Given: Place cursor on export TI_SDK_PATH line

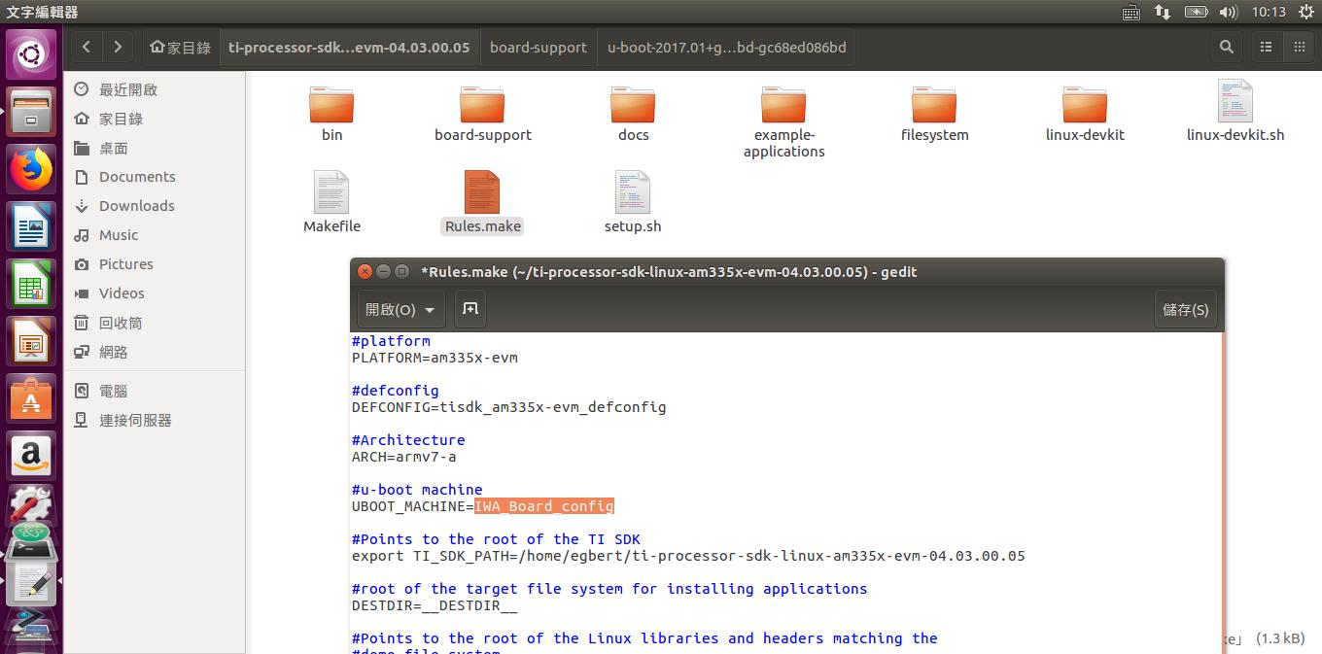Looking at the screenshot, I should pyautogui.click(x=688, y=556).
